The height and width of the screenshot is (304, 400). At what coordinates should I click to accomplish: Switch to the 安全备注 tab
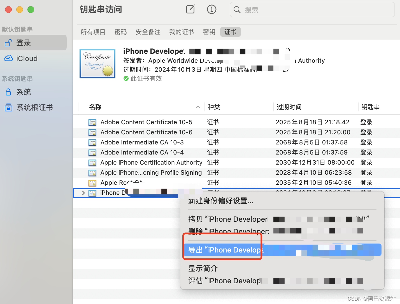pos(148,32)
